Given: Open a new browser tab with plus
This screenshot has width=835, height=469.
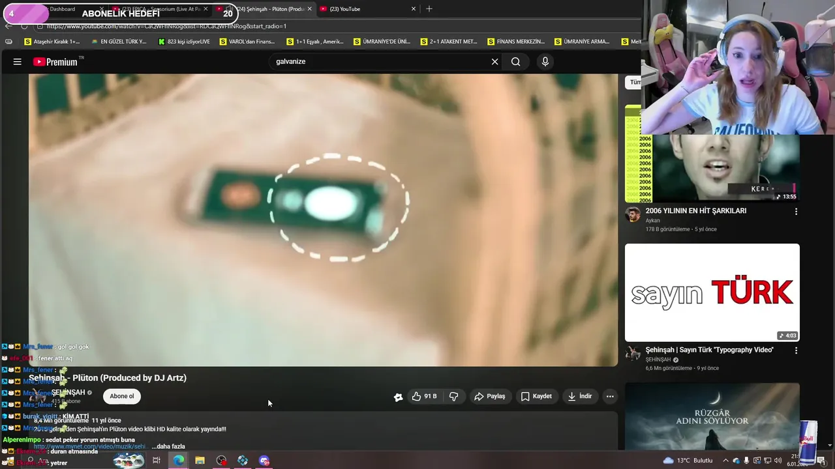Looking at the screenshot, I should click(x=429, y=9).
